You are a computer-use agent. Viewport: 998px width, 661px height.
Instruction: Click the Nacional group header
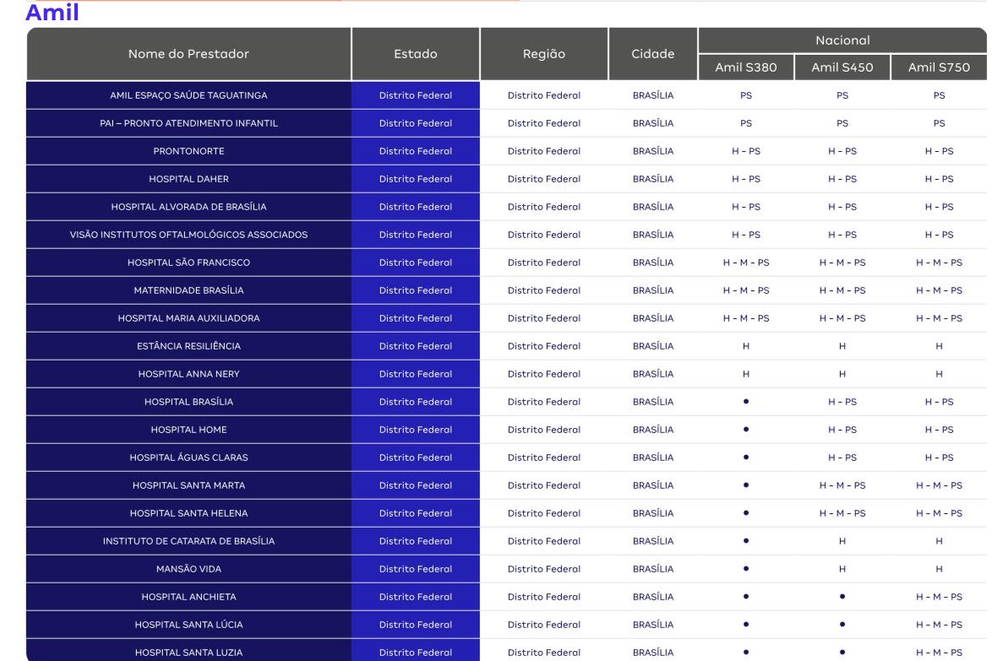tap(843, 40)
